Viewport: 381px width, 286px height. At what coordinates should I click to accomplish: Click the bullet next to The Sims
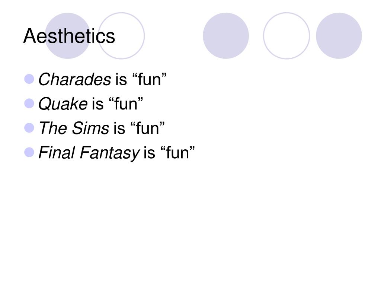pos(29,128)
